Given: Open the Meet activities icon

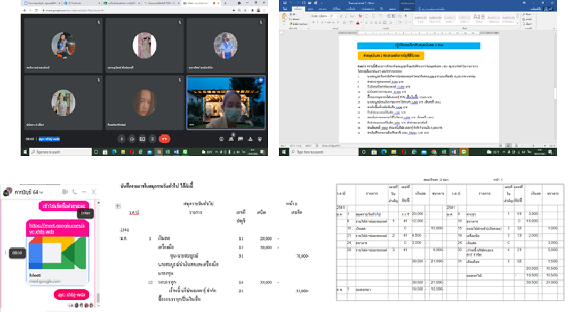Looking at the screenshot, I should pyautogui.click(x=251, y=138).
